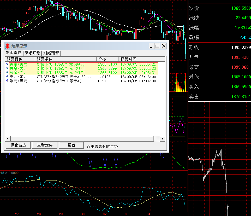Switch to the 鹰眼盯盘 tab
Image resolution: width=251 pixels, height=216 pixels.
[x=32, y=53]
